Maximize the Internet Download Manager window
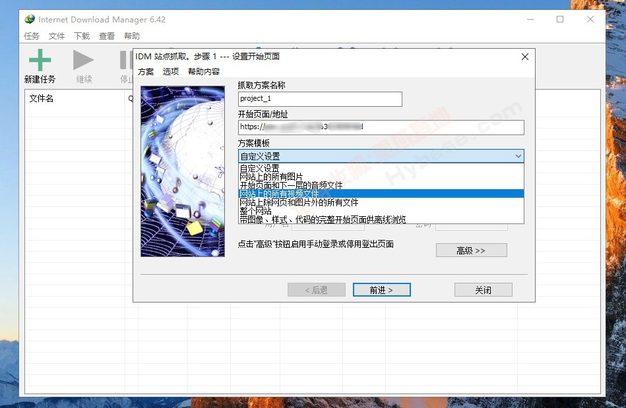 click(x=560, y=19)
